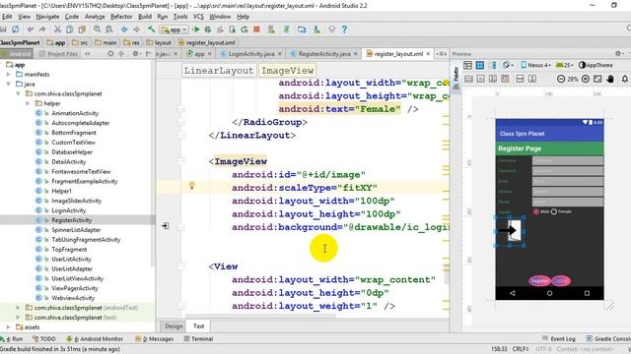This screenshot has width=631, height=354.
Task: Expand androidTest package node
Action: click(x=18, y=308)
